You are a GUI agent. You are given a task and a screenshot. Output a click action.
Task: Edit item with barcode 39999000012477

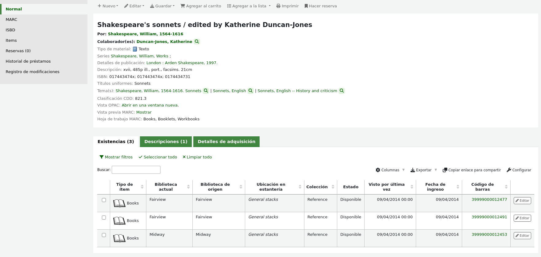(x=522, y=201)
